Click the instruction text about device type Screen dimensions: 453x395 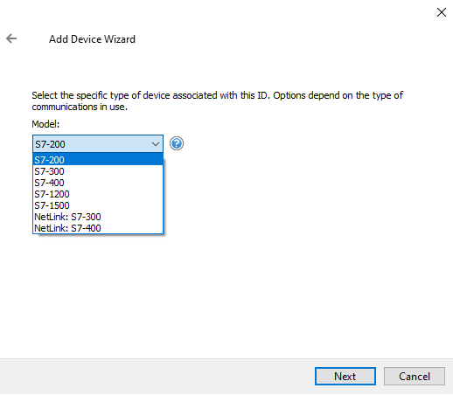coord(217,100)
